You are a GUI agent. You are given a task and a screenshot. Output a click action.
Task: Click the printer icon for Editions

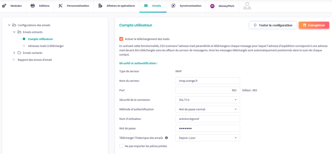click(x=32, y=6)
